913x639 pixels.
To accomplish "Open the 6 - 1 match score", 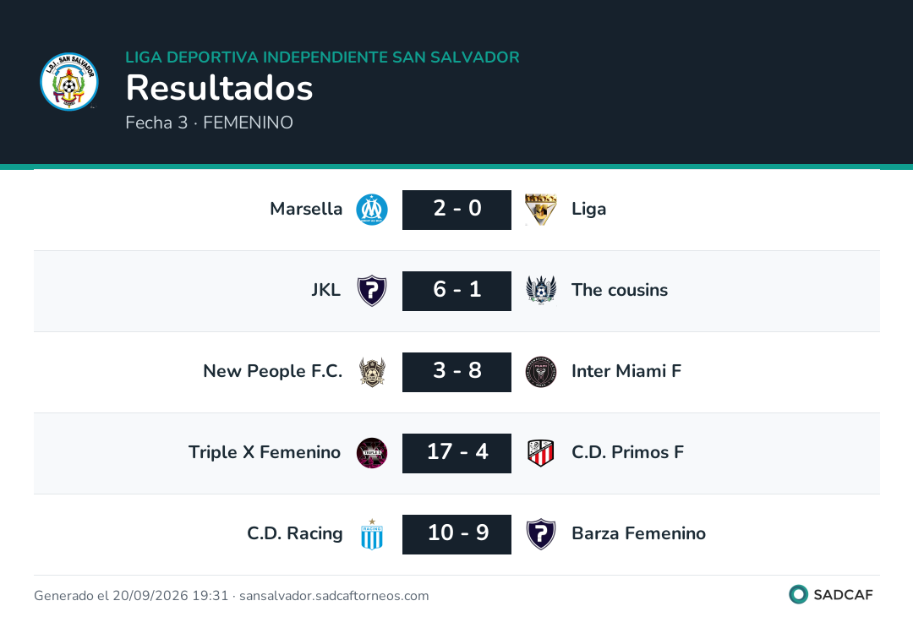I will click(457, 291).
